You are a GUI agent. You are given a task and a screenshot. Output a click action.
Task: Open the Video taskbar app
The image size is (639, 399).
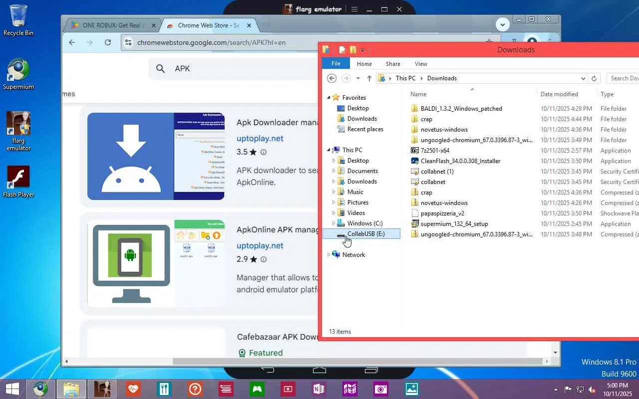point(288,389)
